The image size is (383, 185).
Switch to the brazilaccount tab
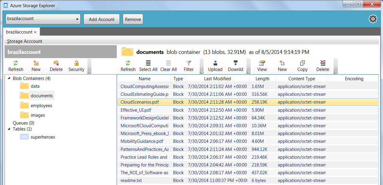click(19, 32)
